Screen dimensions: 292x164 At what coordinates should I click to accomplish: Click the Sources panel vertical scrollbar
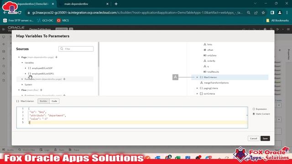[x=99, y=55]
